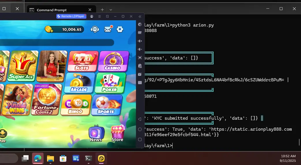The width and height of the screenshot is (301, 165).
Task: Click the game search bar below the balance
Action: click(x=57, y=42)
